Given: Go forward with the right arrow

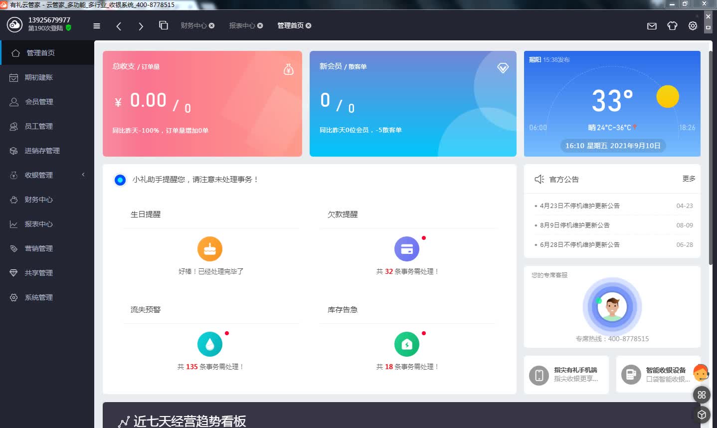Looking at the screenshot, I should pos(141,26).
